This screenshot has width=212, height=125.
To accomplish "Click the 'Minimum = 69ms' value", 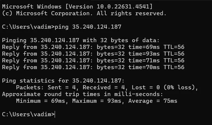I will click(41, 101).
